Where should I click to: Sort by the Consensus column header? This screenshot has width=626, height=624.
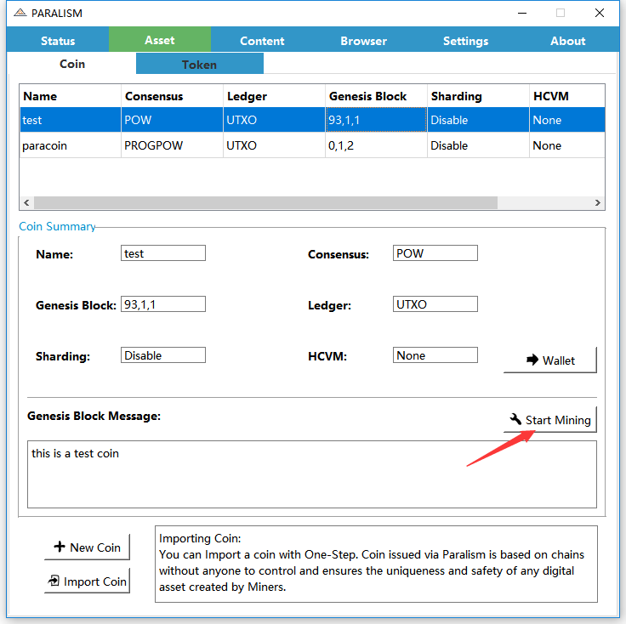[x=172, y=96]
